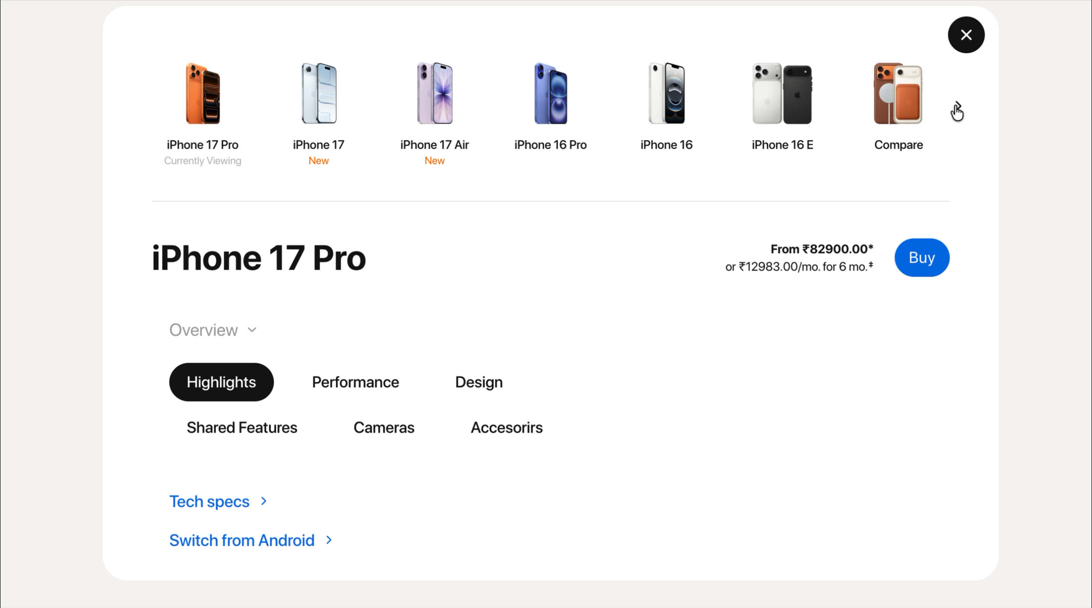The height and width of the screenshot is (608, 1092).
Task: Open the Design tab
Action: coord(479,382)
